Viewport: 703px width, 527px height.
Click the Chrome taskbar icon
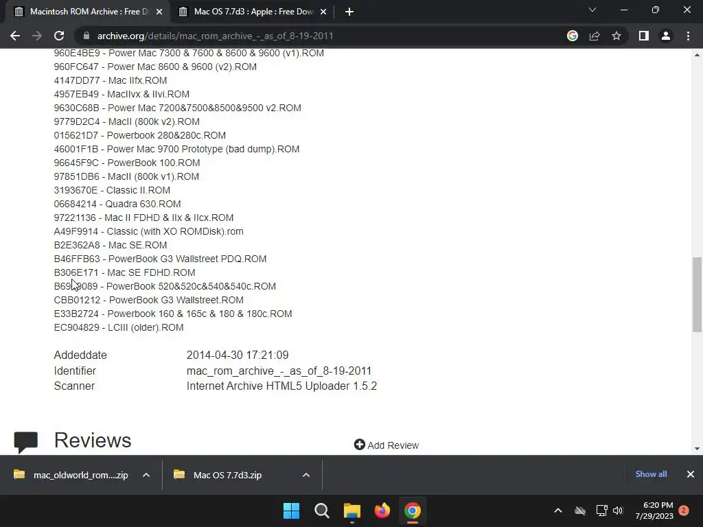(413, 511)
